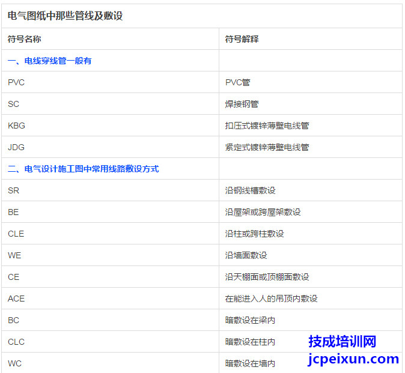
Task: Click the 技成培训网 watermark logo text
Action: pyautogui.click(x=342, y=341)
